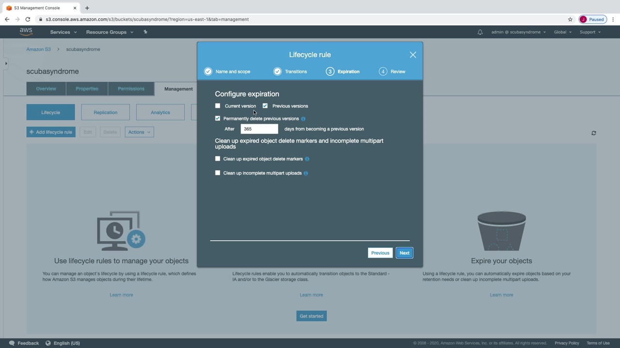Image resolution: width=620 pixels, height=348 pixels.
Task: Click the Next button in the dialog
Action: click(x=404, y=253)
